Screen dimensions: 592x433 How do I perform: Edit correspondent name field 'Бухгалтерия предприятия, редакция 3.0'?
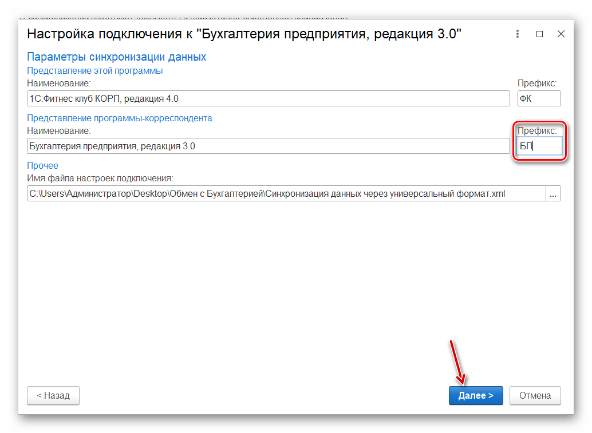(x=269, y=146)
